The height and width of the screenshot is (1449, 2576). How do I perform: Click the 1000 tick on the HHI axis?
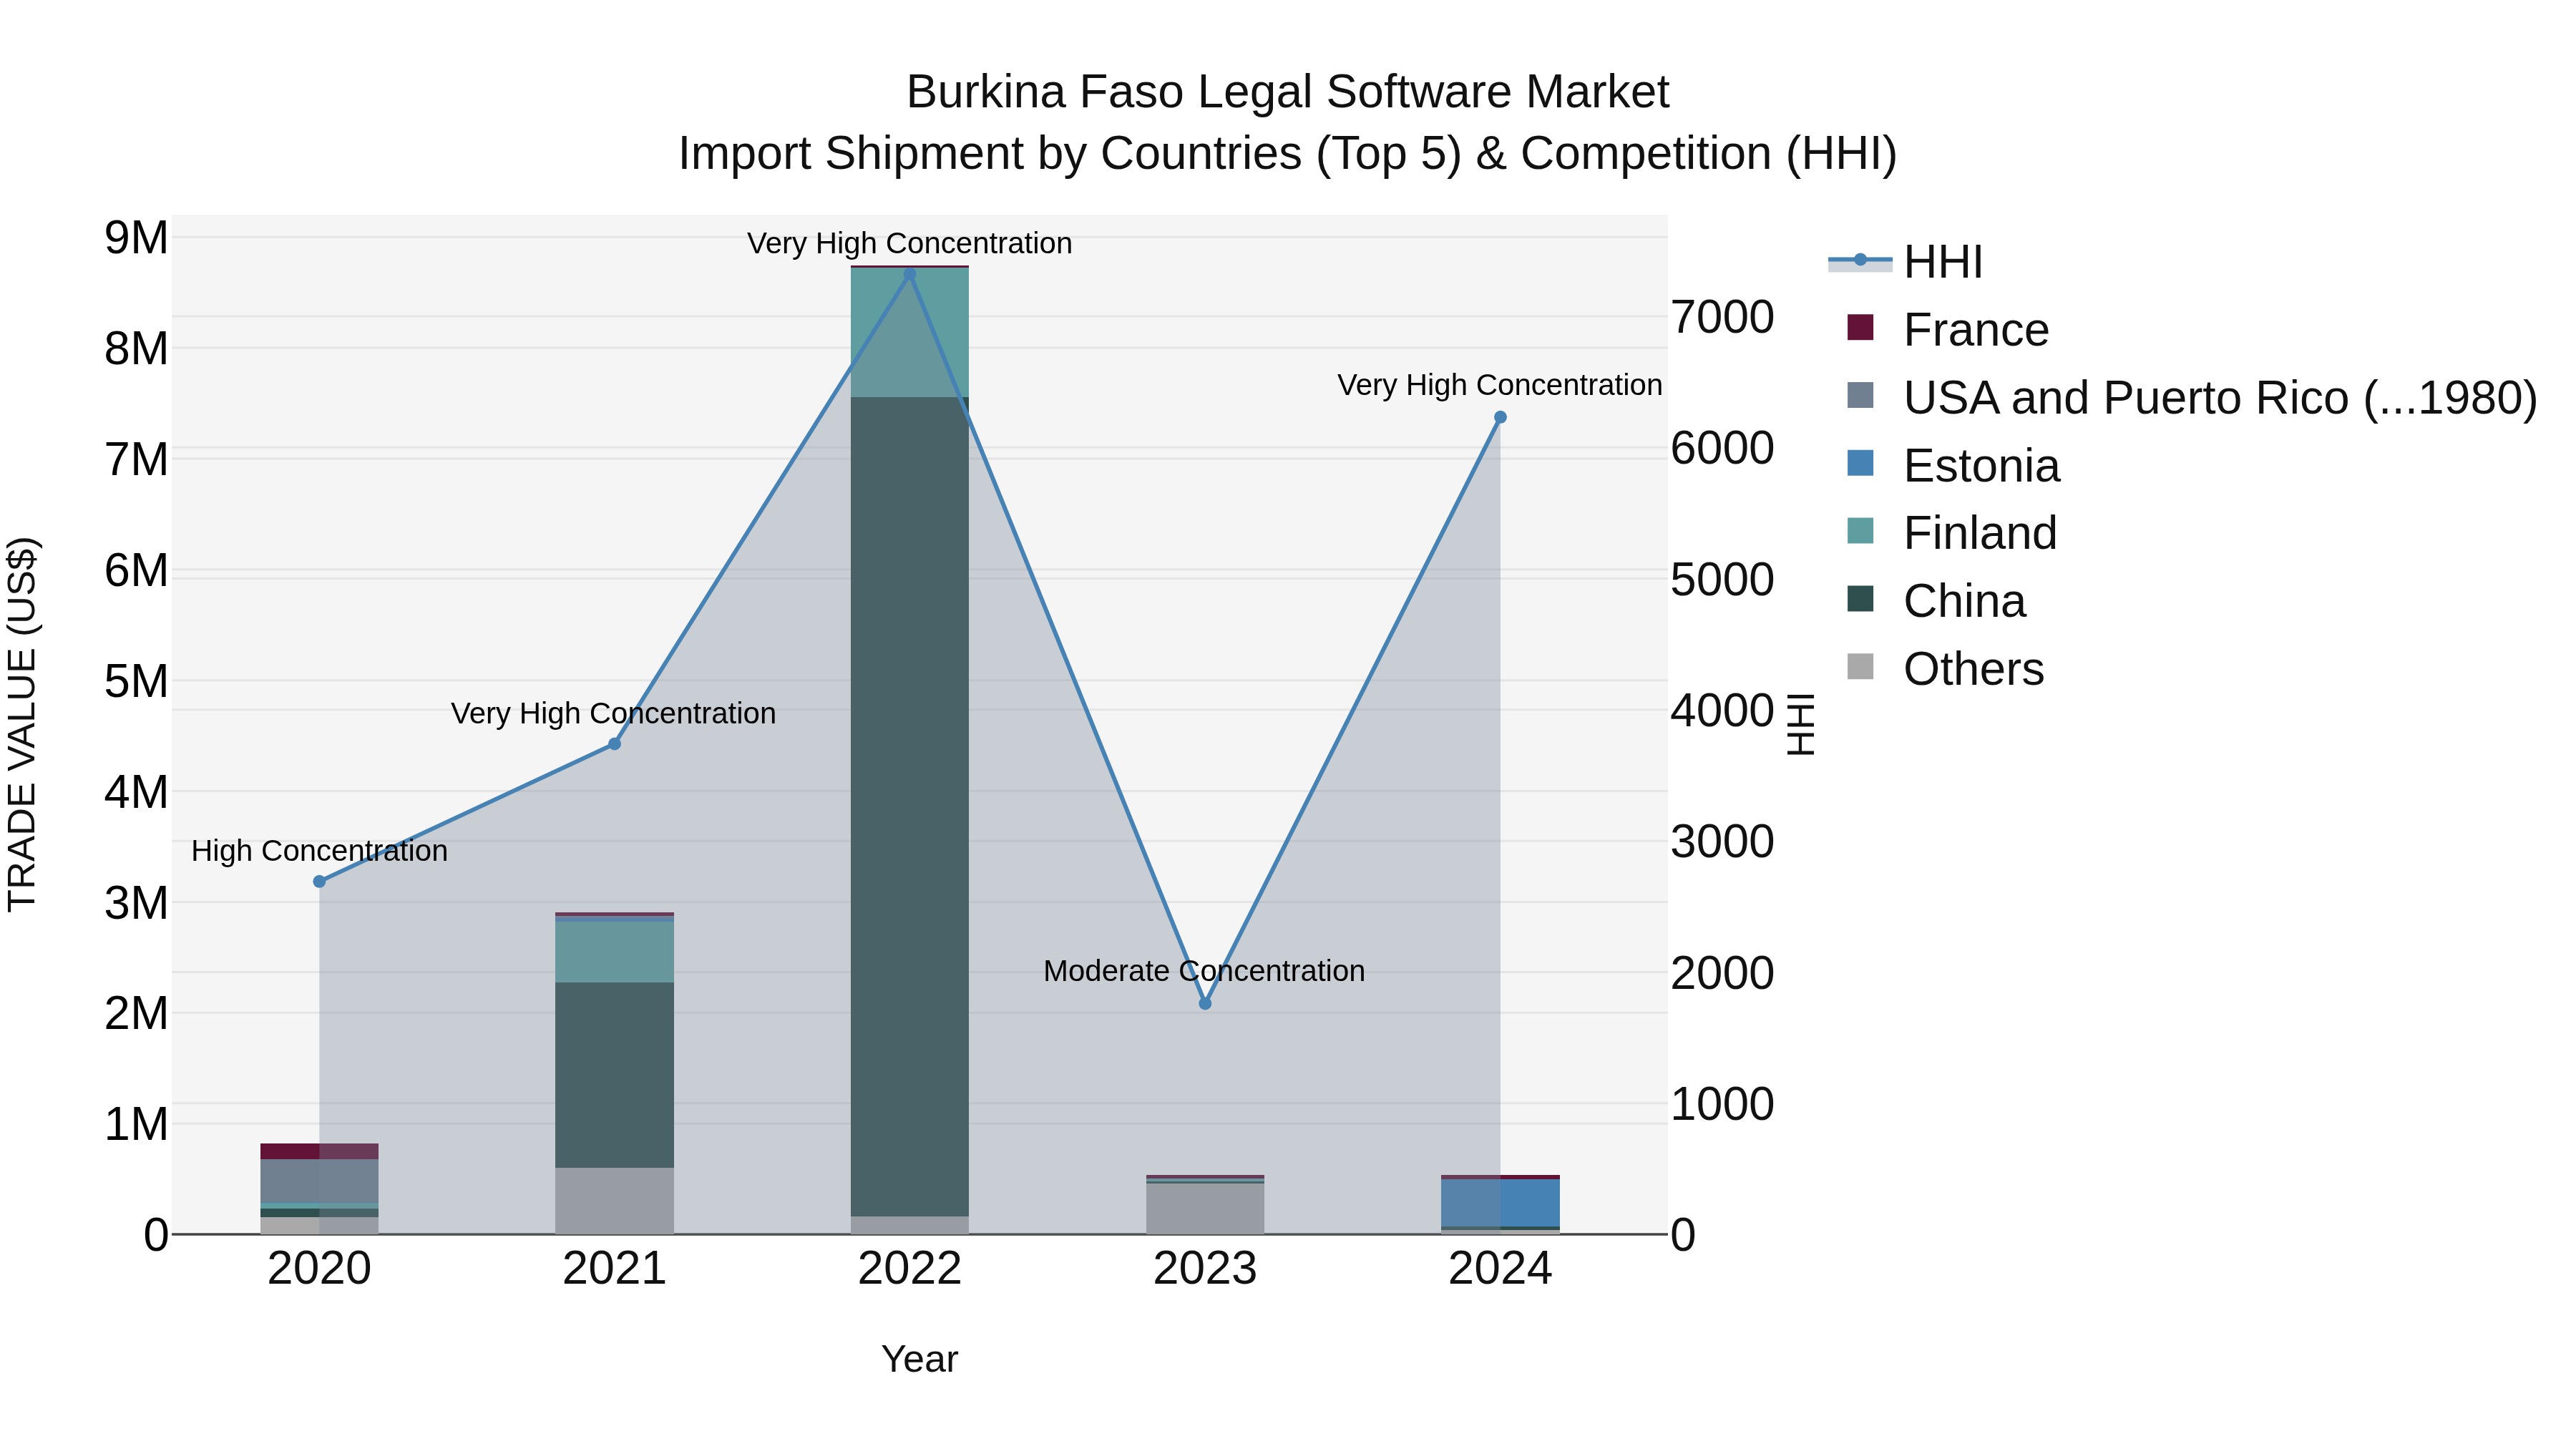(1722, 1104)
